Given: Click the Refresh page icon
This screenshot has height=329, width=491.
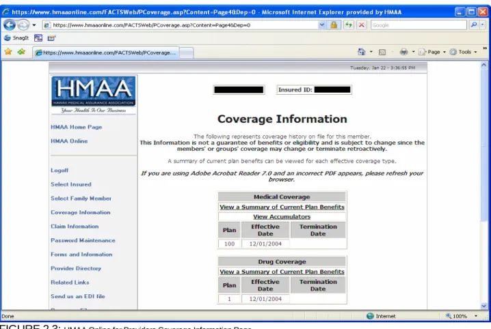Looking at the screenshot, I should pos(349,25).
